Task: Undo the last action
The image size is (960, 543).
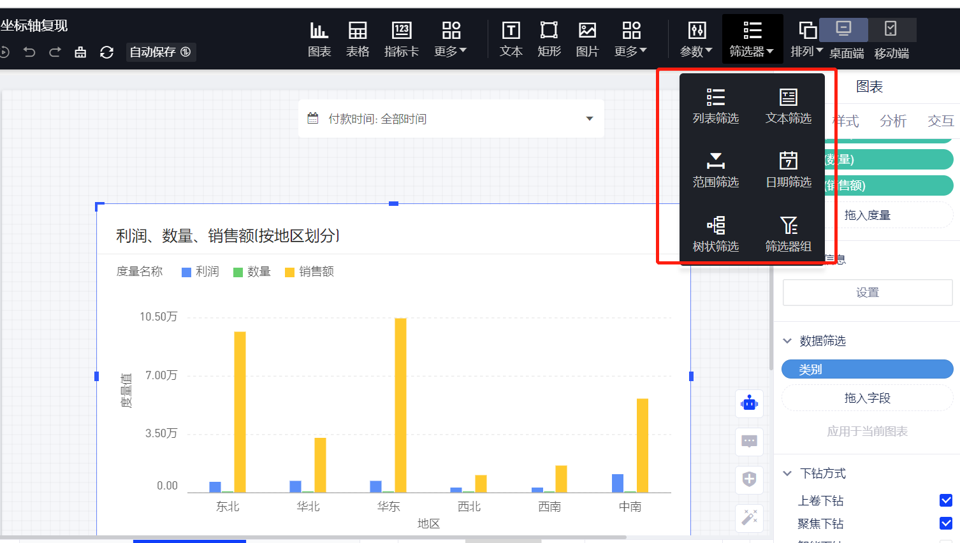Action: (x=29, y=52)
